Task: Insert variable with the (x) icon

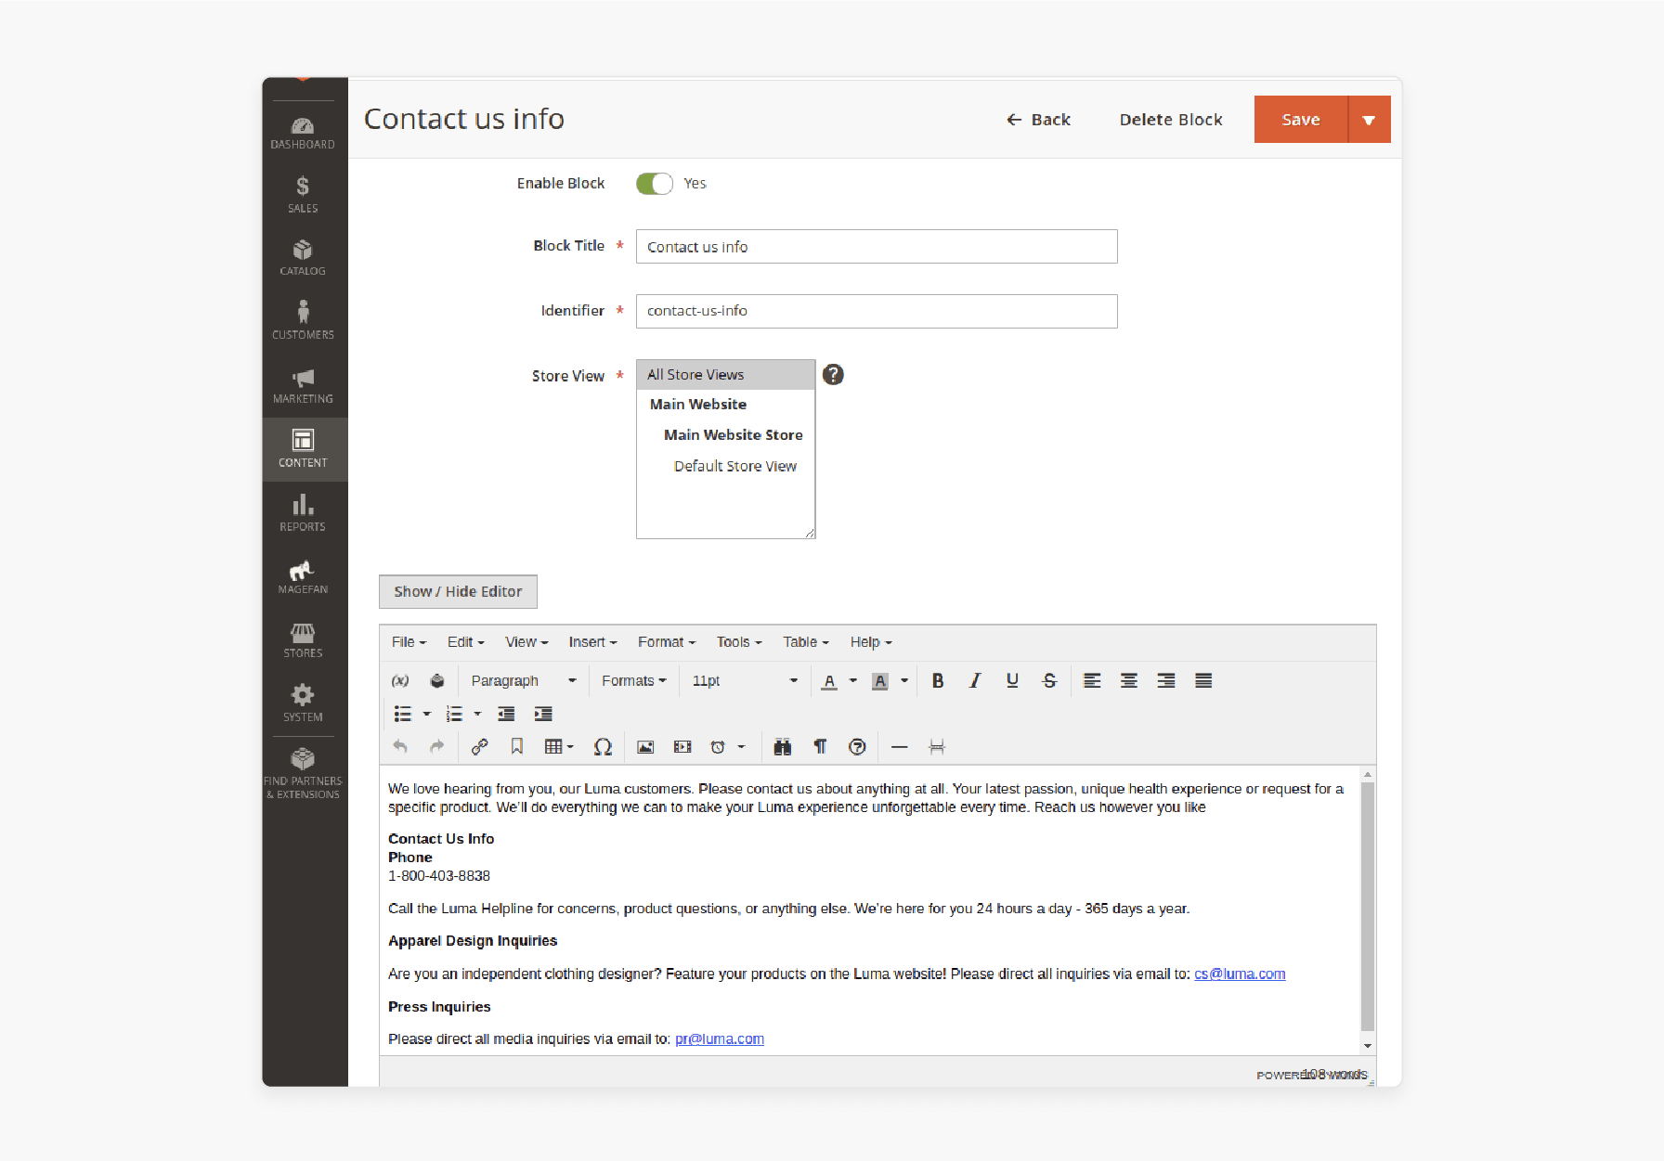Action: point(400,680)
